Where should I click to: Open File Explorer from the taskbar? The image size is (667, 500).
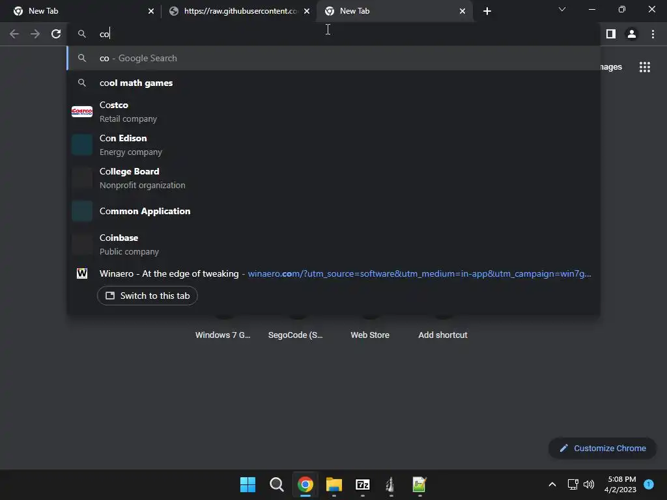[334, 484]
